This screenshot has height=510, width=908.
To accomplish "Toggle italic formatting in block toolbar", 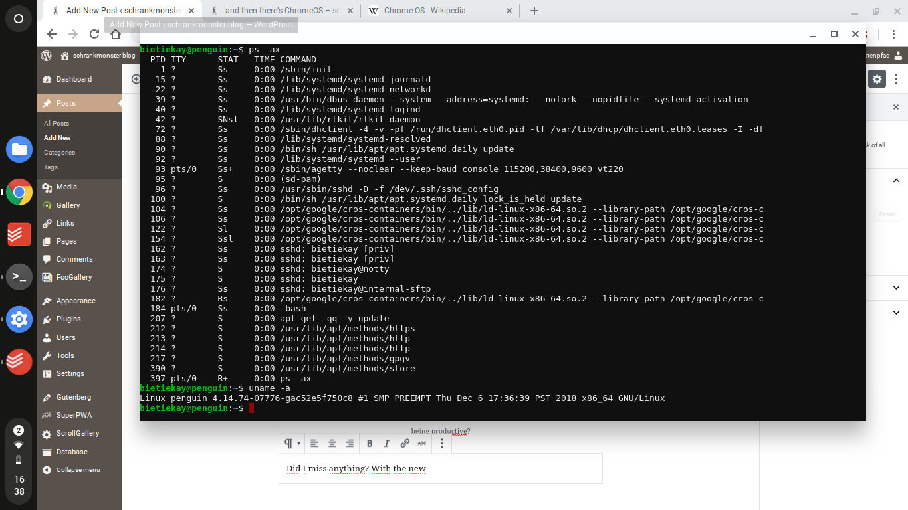I will coord(387,444).
